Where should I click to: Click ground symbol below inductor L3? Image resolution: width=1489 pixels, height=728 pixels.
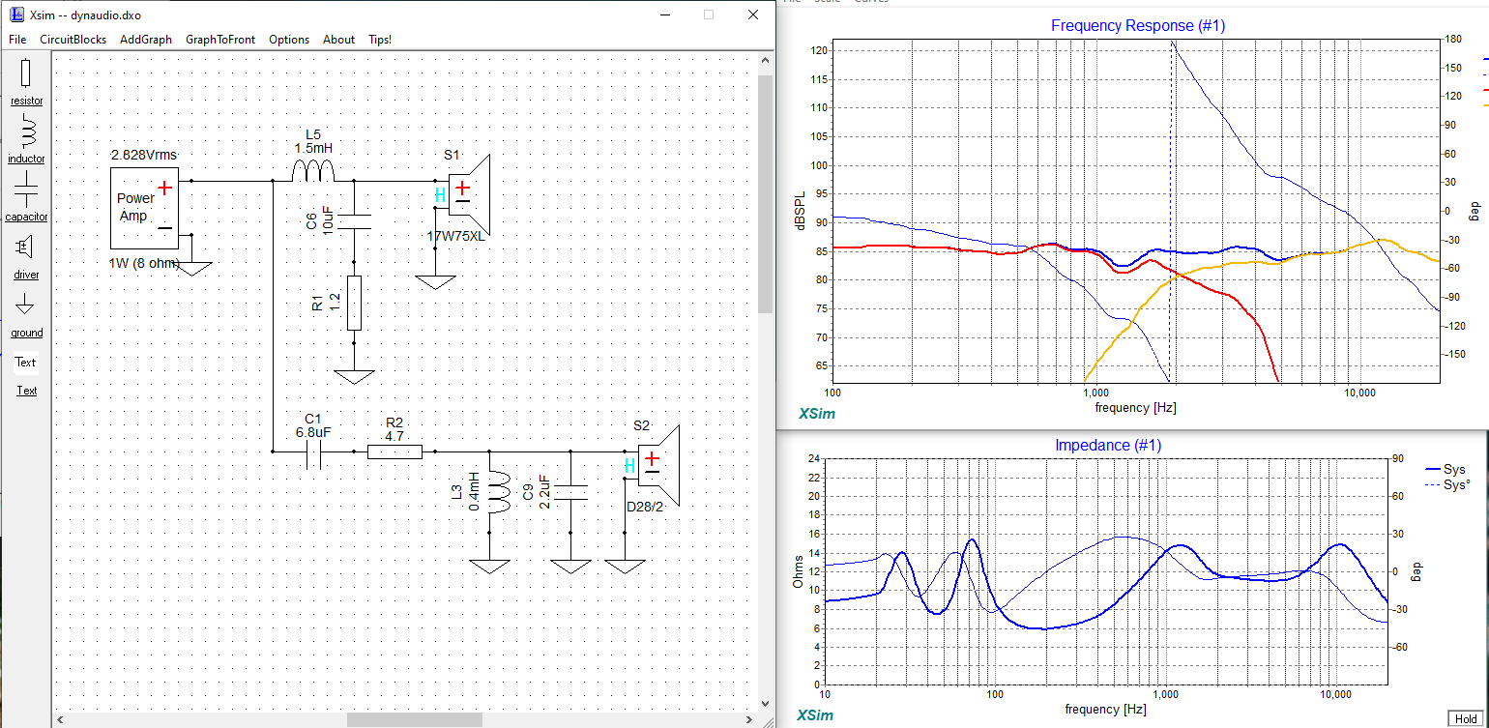tap(489, 567)
